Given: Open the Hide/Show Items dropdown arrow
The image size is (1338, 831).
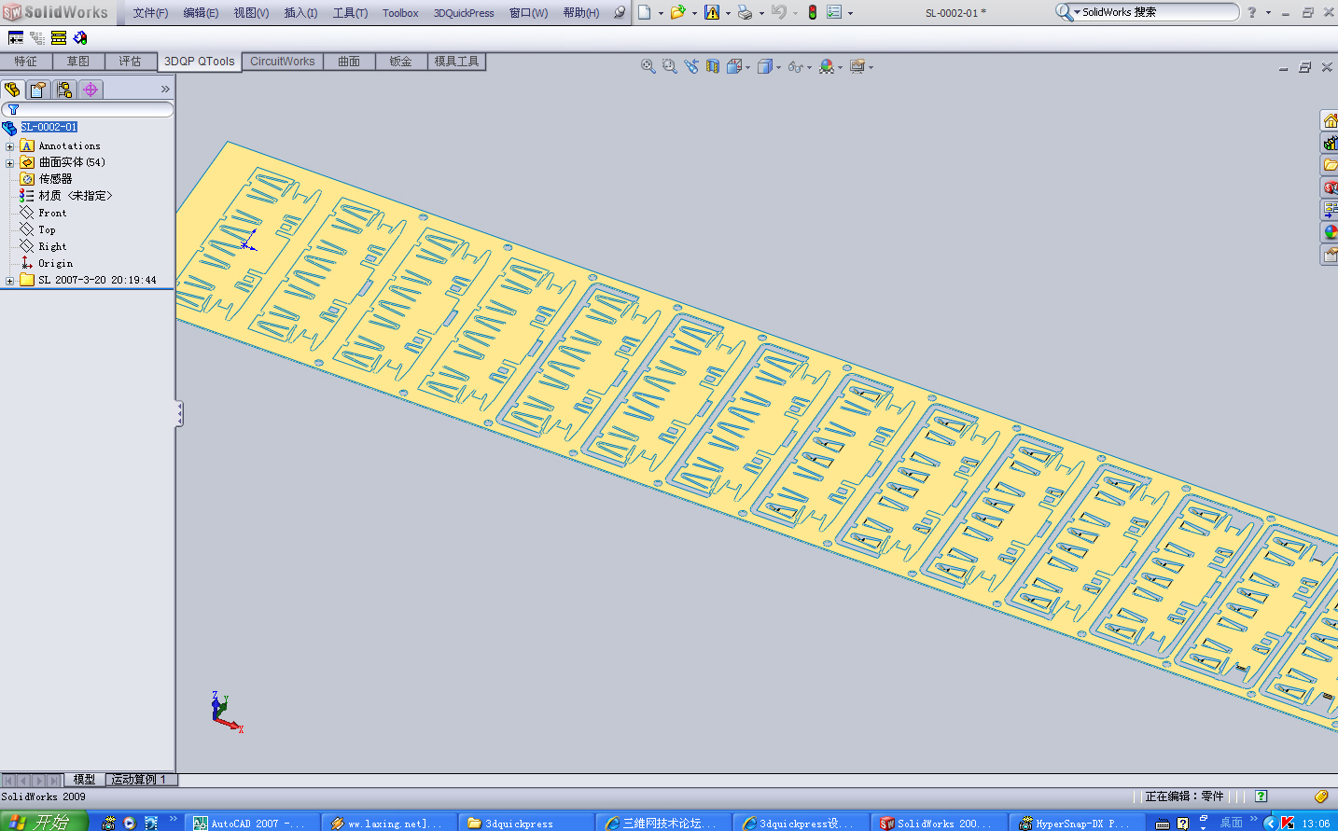Looking at the screenshot, I should coord(809,67).
